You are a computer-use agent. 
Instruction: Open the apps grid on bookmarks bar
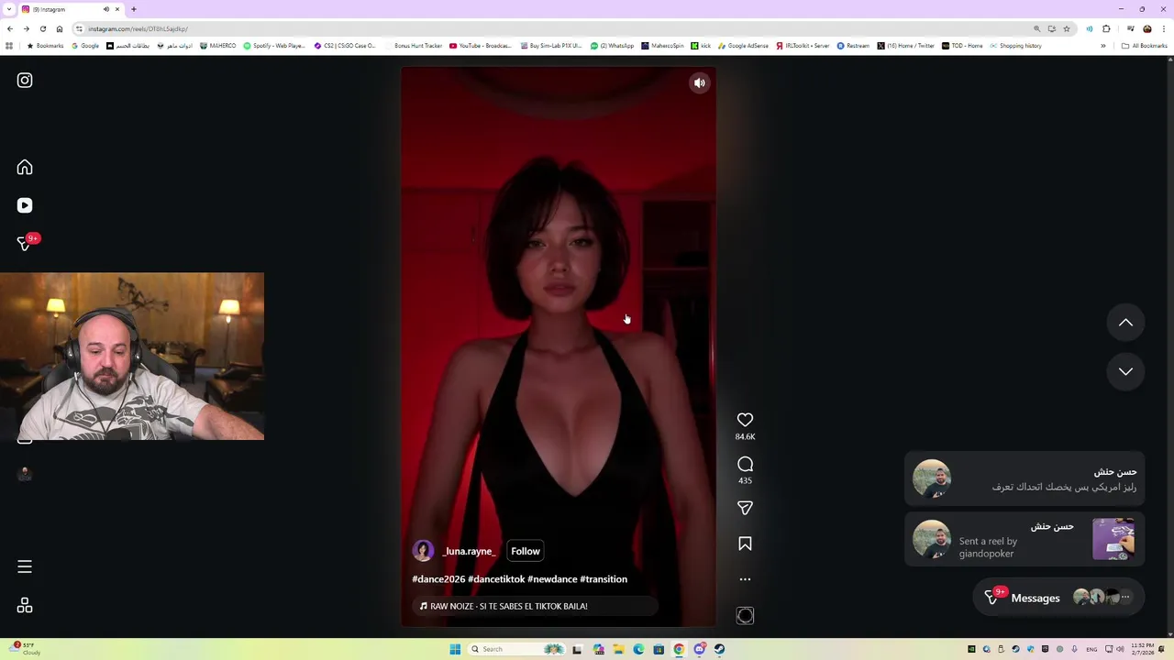point(9,46)
